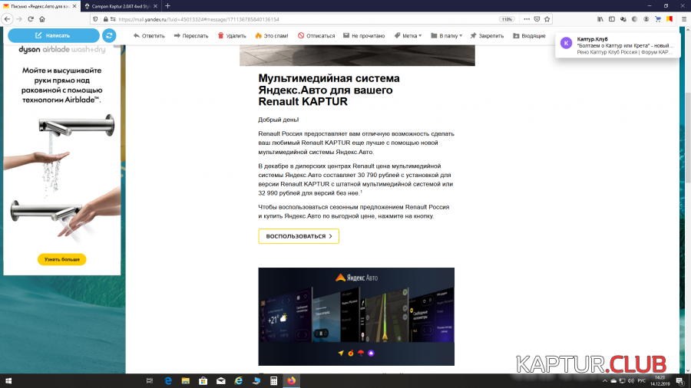Click the Яндекс.Авто screens image
Image resolution: width=691 pixels, height=388 pixels.
[x=356, y=316]
